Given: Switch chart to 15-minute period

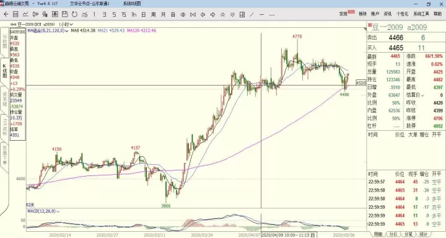Looking at the screenshot, I should click(124, 14).
